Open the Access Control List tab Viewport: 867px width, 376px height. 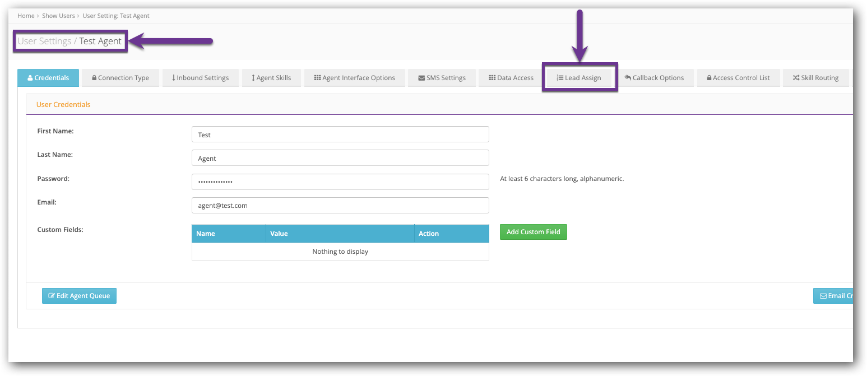click(738, 77)
